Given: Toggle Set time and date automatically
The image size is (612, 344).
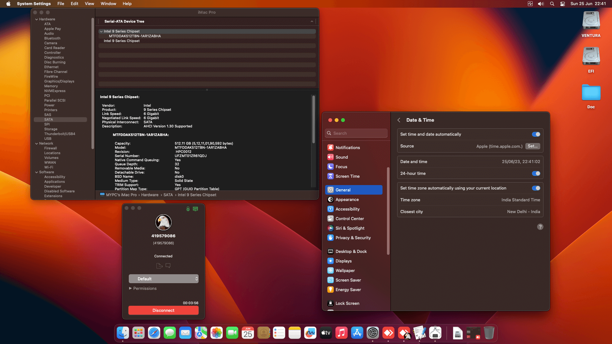Looking at the screenshot, I should click(x=536, y=134).
